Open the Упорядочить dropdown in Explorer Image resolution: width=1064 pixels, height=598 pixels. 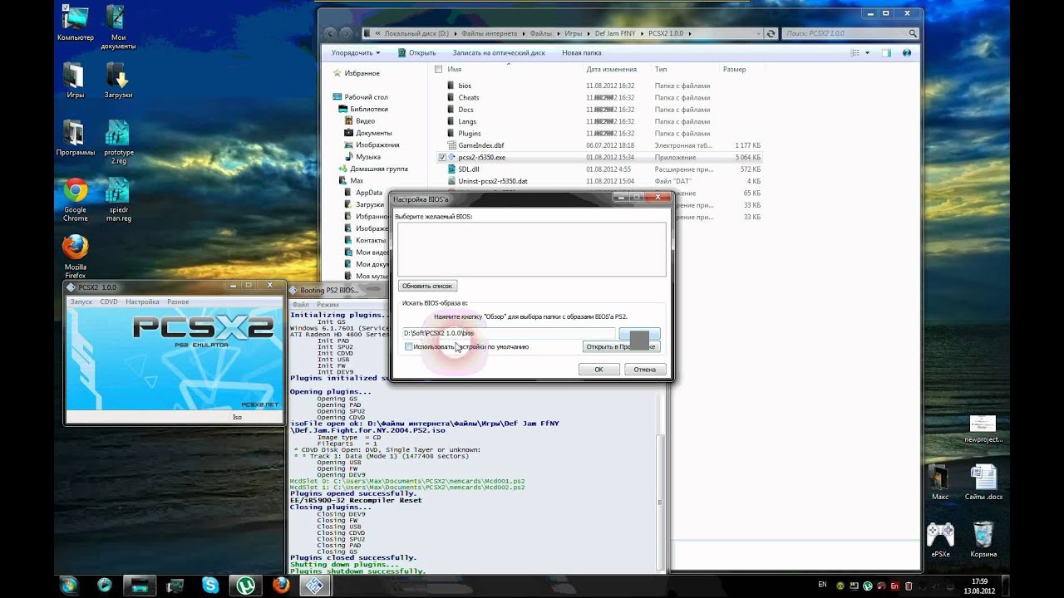point(355,52)
